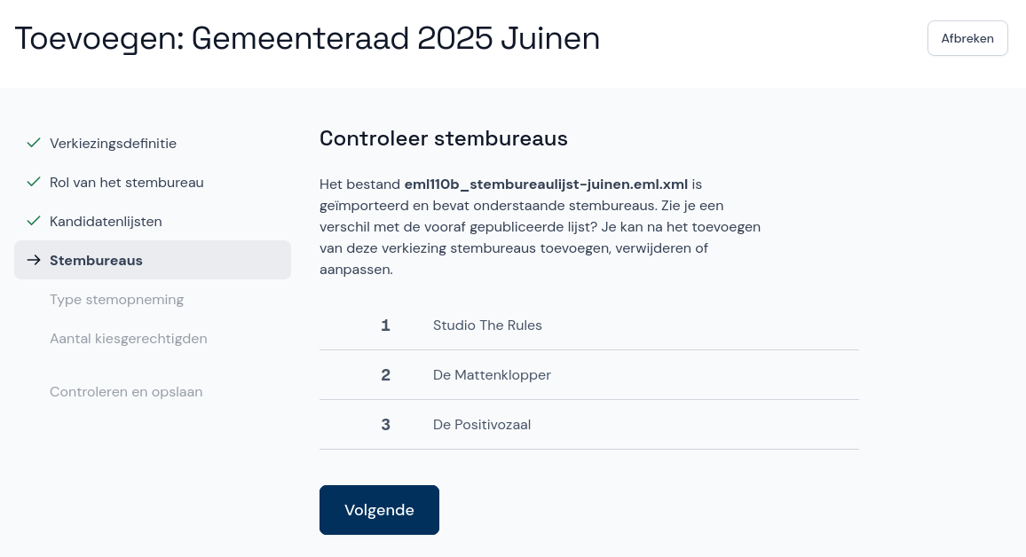Click the Type stemopneming step
This screenshot has height=557, width=1026.
(x=116, y=299)
